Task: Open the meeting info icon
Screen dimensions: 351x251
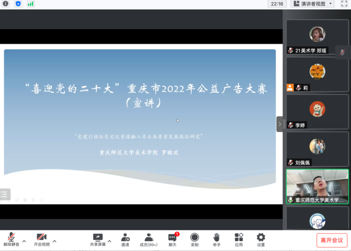Action: [x=6, y=4]
